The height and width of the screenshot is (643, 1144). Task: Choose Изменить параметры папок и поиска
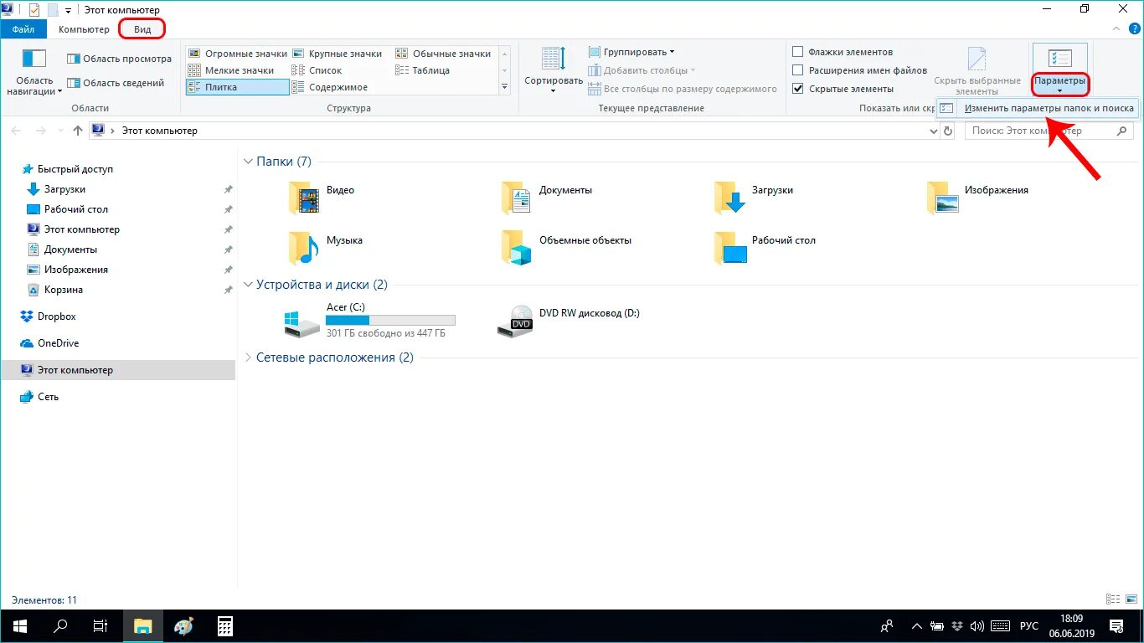click(x=1038, y=108)
